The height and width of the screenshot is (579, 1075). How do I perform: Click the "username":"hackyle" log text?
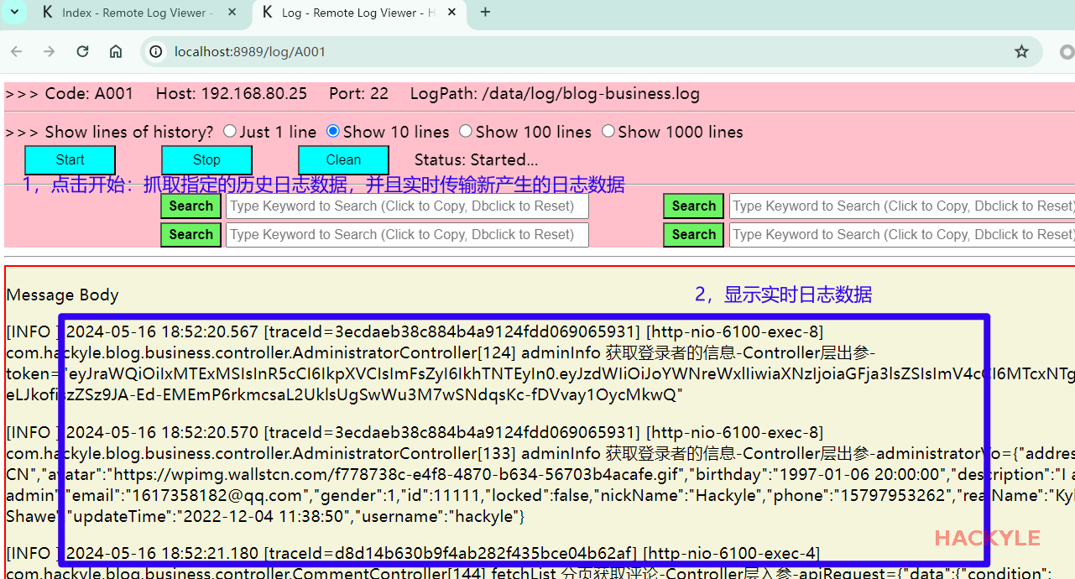coord(439,516)
